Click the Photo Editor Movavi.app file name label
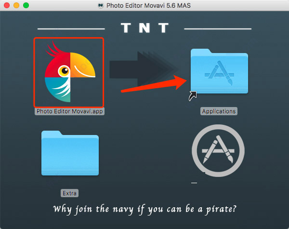This screenshot has height=229, width=289. pos(69,111)
